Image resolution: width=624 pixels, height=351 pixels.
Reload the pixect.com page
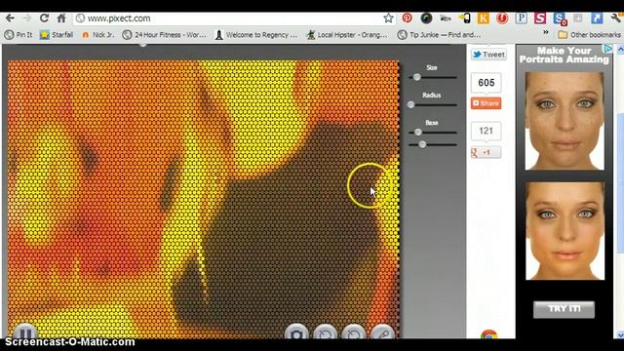click(x=44, y=19)
